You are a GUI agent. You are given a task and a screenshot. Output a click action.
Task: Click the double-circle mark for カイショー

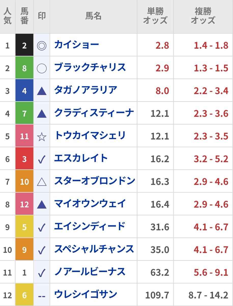(42, 46)
